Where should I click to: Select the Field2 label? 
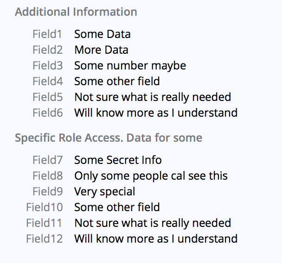[x=47, y=50]
